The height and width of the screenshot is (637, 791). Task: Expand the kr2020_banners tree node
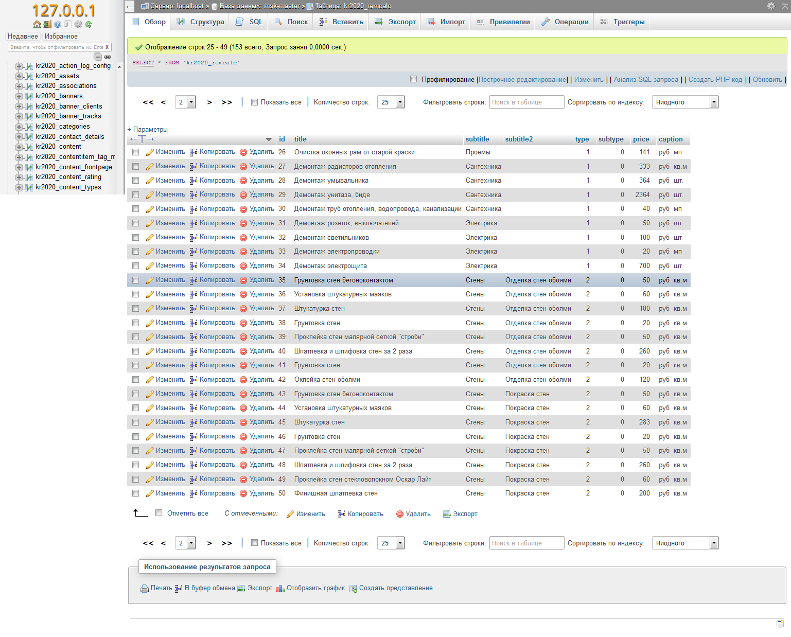[19, 96]
